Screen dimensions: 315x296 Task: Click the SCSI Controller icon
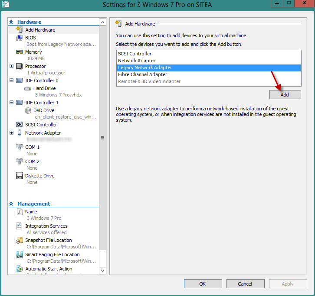pos(20,125)
